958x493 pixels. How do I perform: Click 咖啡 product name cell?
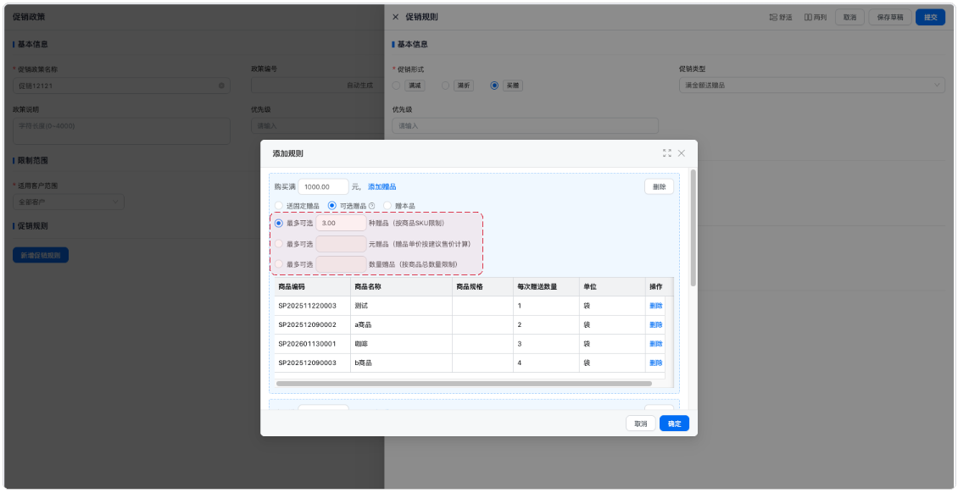pos(401,344)
